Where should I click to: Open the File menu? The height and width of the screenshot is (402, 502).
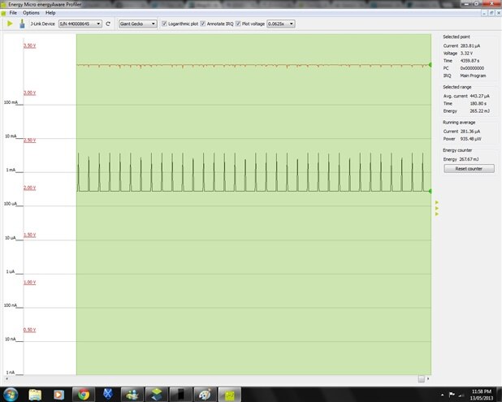click(12, 13)
